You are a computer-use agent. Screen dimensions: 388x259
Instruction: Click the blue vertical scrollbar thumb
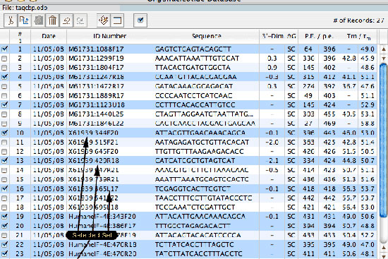[x=383, y=140]
